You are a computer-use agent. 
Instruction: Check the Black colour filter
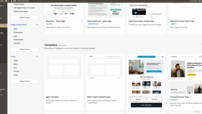[12, 64]
